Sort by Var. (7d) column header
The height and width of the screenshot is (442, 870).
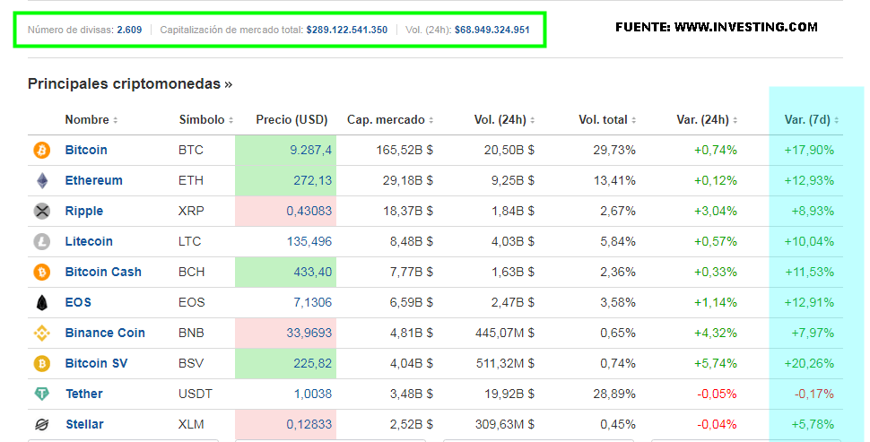point(811,120)
